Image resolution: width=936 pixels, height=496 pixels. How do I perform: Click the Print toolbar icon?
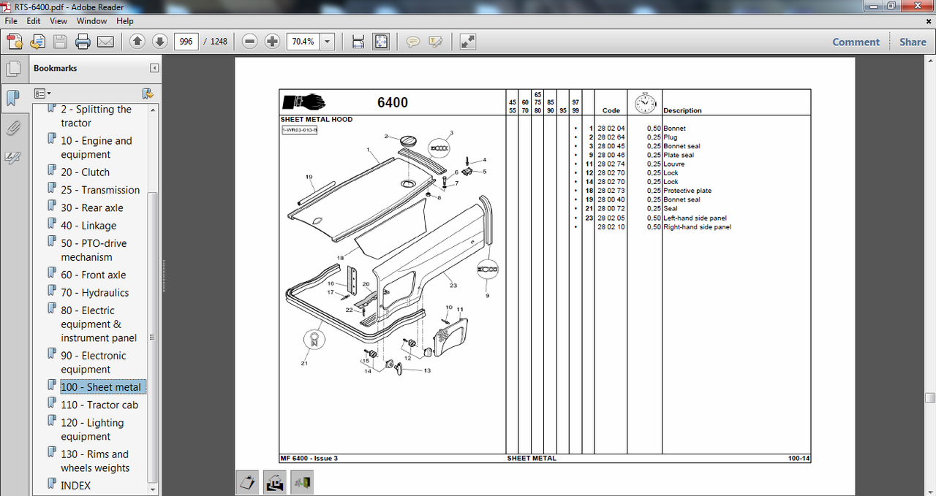coord(83,42)
